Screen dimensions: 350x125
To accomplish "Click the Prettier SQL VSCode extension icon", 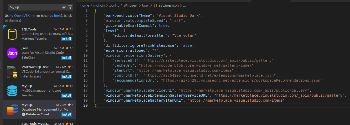I will (x=12, y=72).
